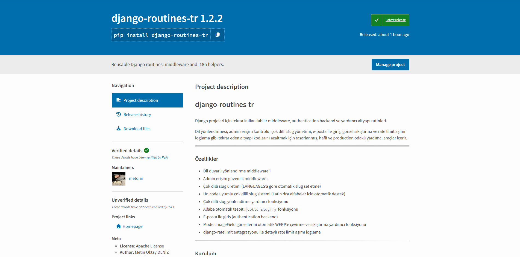Click the coklu_slugify code snippet
The width and height of the screenshot is (520, 257).
[x=262, y=209]
